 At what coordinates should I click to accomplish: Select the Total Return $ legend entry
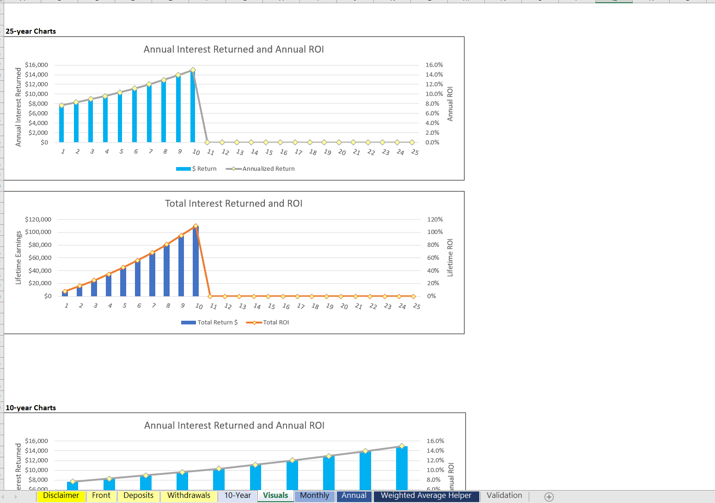pos(209,323)
